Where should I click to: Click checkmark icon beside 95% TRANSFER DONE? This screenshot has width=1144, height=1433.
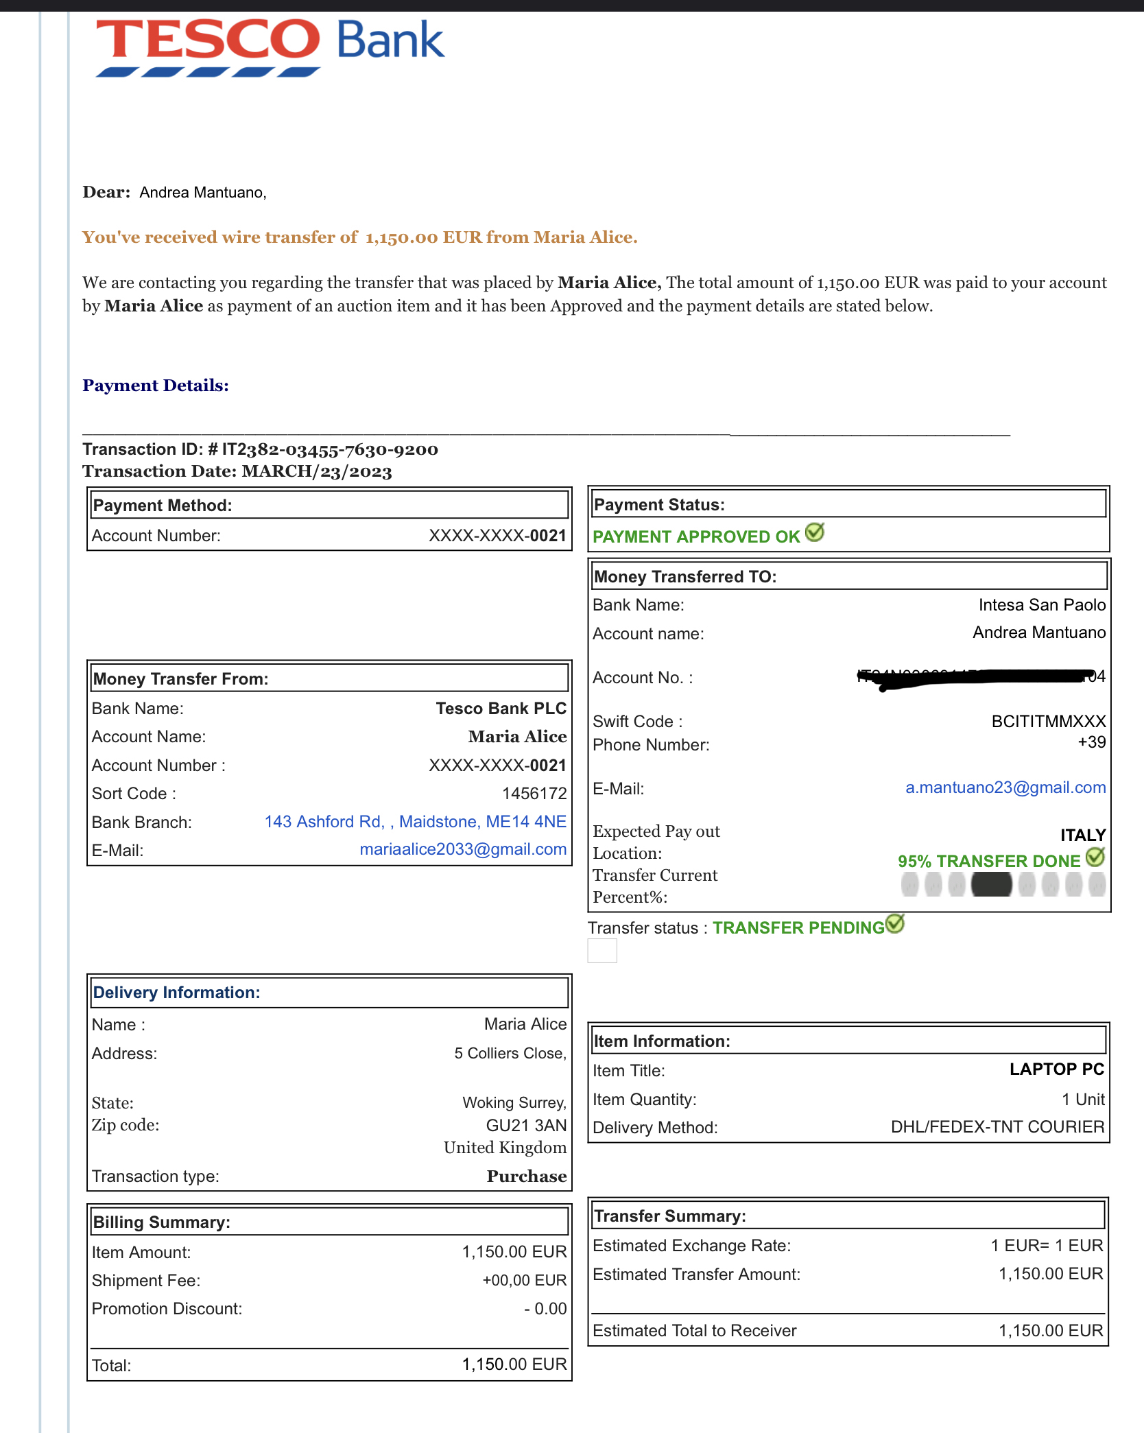click(x=1096, y=857)
